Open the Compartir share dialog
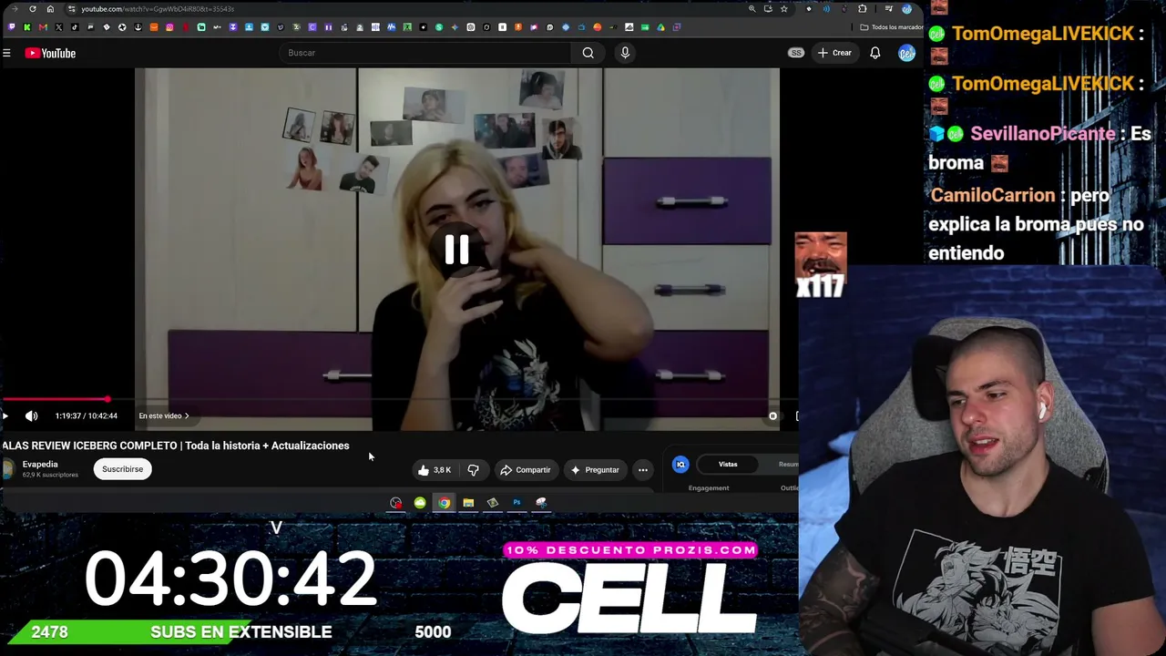This screenshot has width=1166, height=656. coord(526,470)
